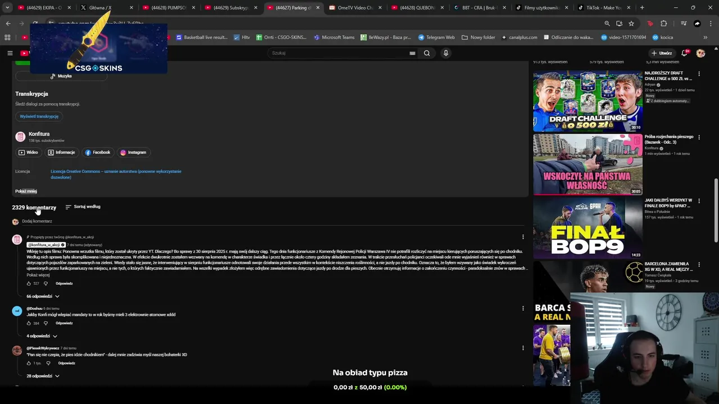This screenshot has width=719, height=404.
Task: Switch to the OmeTV Video Chat tab
Action: tap(354, 8)
